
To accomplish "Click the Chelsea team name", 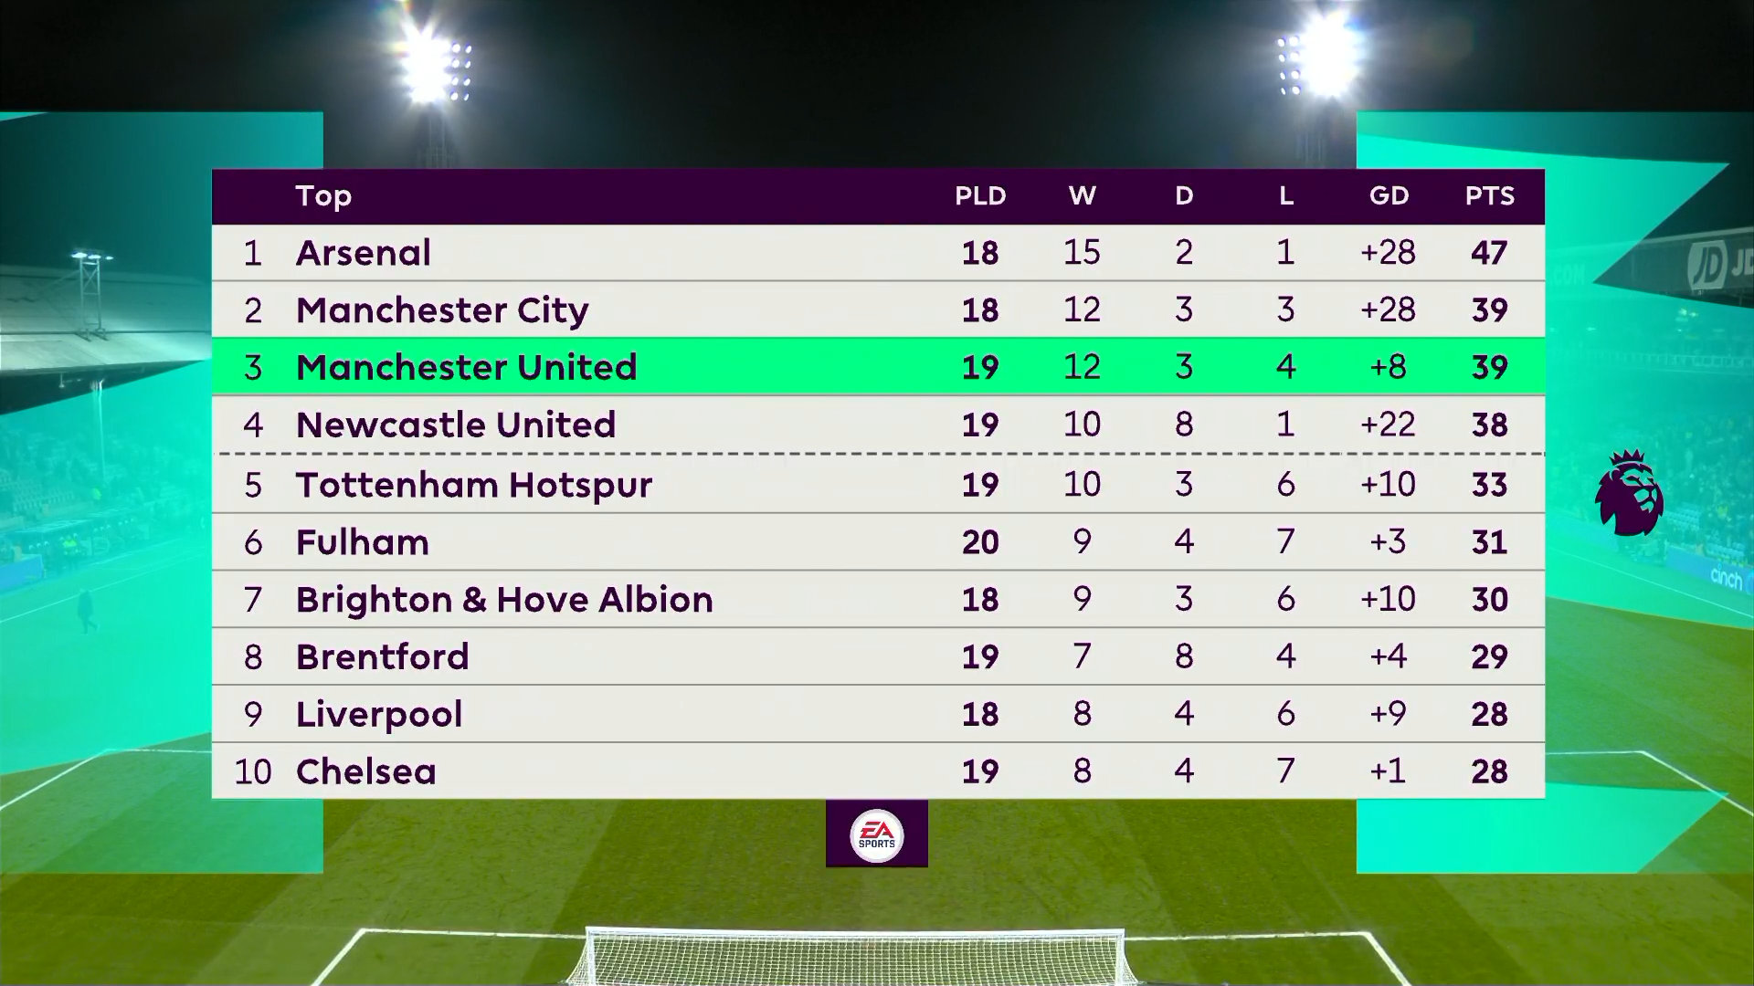I will pos(366,771).
